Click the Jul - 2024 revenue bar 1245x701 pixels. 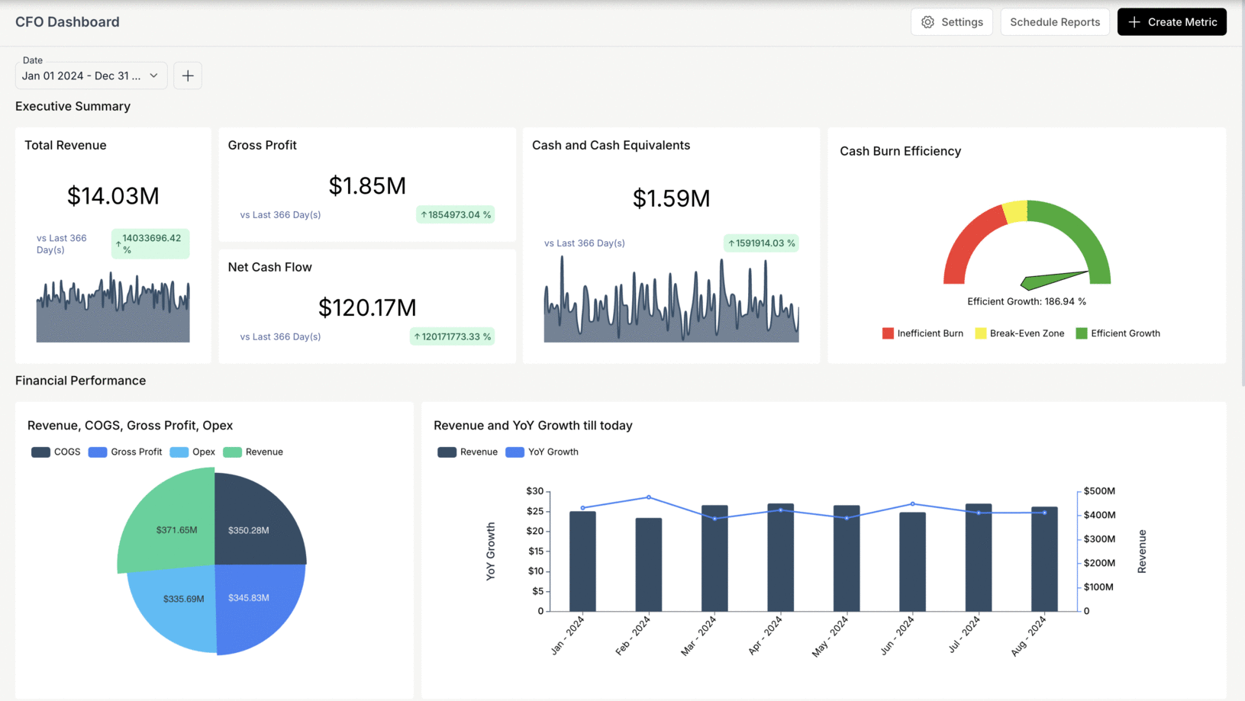pyautogui.click(x=979, y=558)
